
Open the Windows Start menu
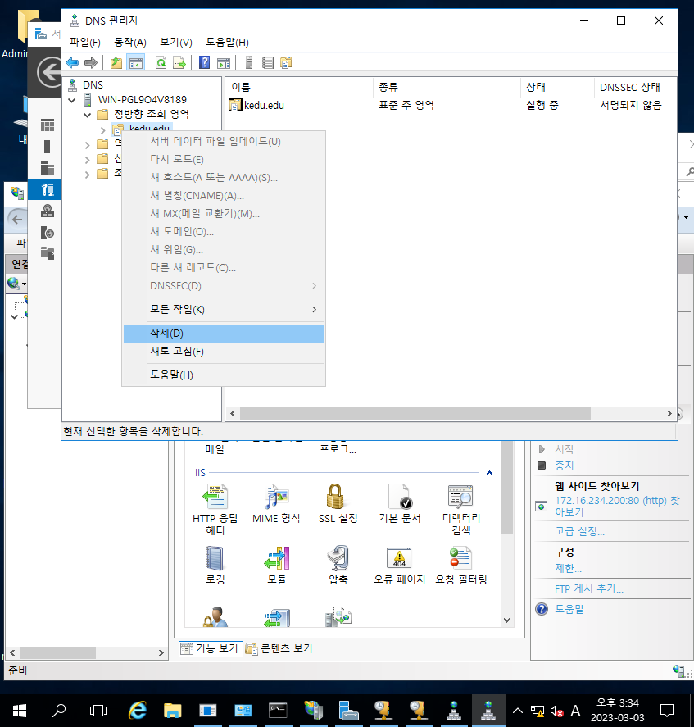tap(20, 711)
